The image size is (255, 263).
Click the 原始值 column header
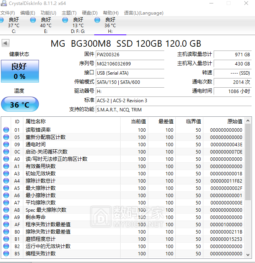click(224, 121)
